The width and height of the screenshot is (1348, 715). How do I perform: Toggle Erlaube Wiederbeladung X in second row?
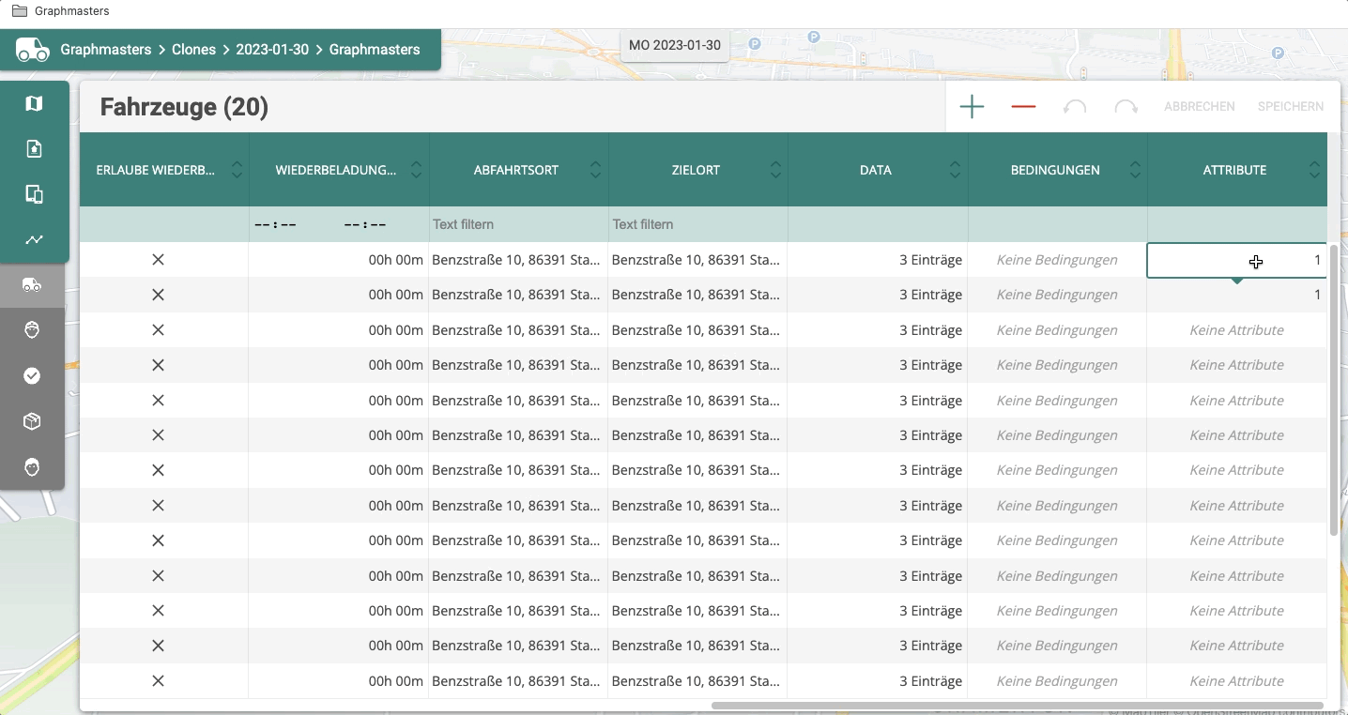pyautogui.click(x=158, y=295)
